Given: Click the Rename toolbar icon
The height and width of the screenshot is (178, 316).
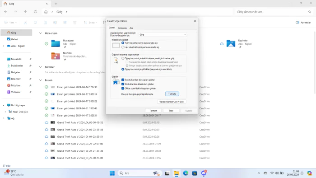Looking at the screenshot, I should (x=55, y=23).
